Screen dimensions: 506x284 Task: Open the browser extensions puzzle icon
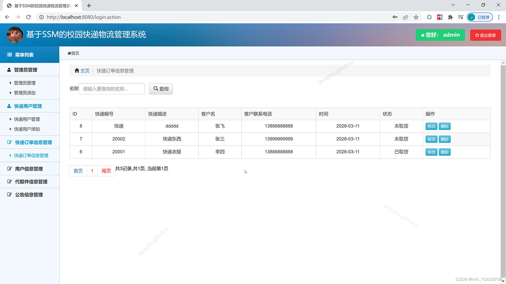coord(450,17)
